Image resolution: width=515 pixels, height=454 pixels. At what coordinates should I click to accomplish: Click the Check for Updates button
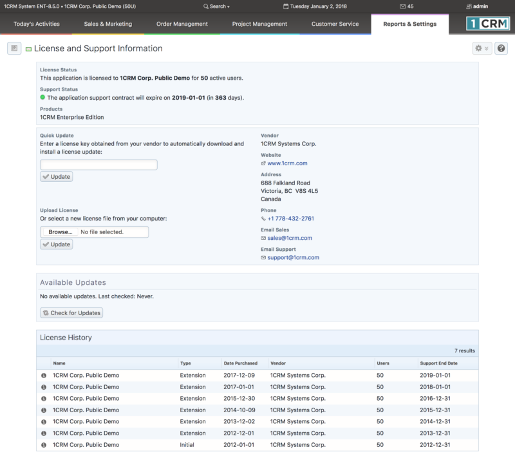click(x=71, y=313)
